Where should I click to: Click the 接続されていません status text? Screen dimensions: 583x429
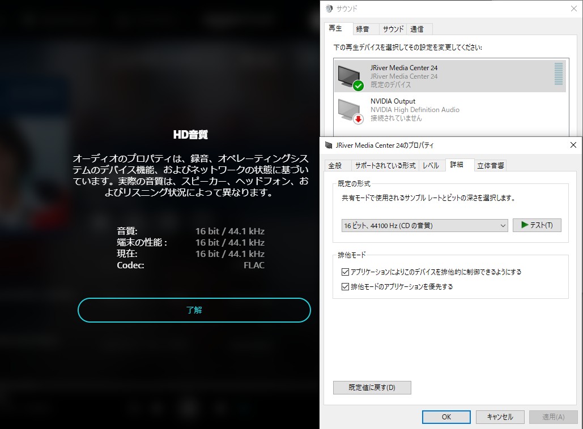pyautogui.click(x=397, y=118)
